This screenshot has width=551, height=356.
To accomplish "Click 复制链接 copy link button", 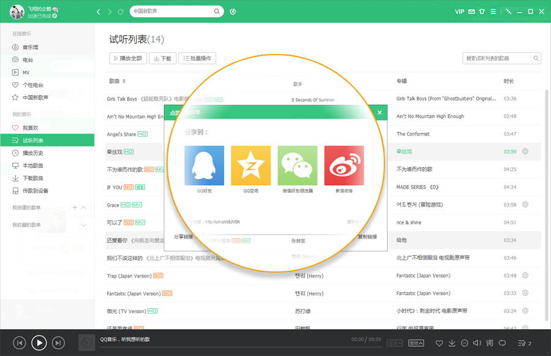I will pyautogui.click(x=367, y=237).
